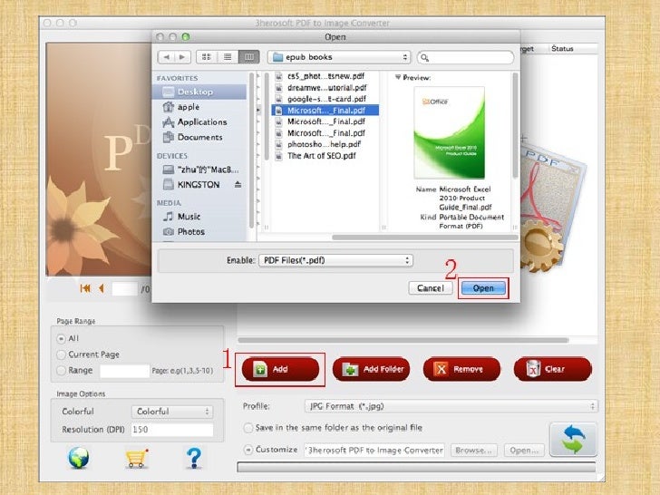This screenshot has width=660, height=495.
Task: Switch to list view in dialog
Action: coord(228,57)
